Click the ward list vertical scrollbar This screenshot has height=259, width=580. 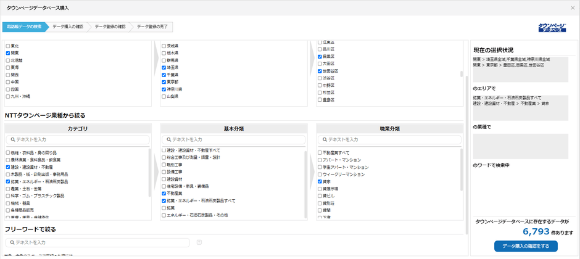(462, 73)
